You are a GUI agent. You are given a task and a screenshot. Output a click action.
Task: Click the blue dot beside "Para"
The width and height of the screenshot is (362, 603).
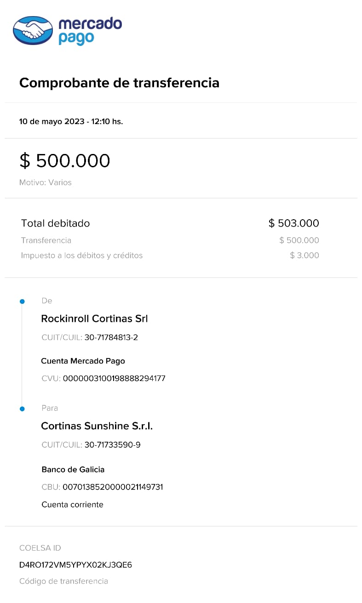[22, 409]
